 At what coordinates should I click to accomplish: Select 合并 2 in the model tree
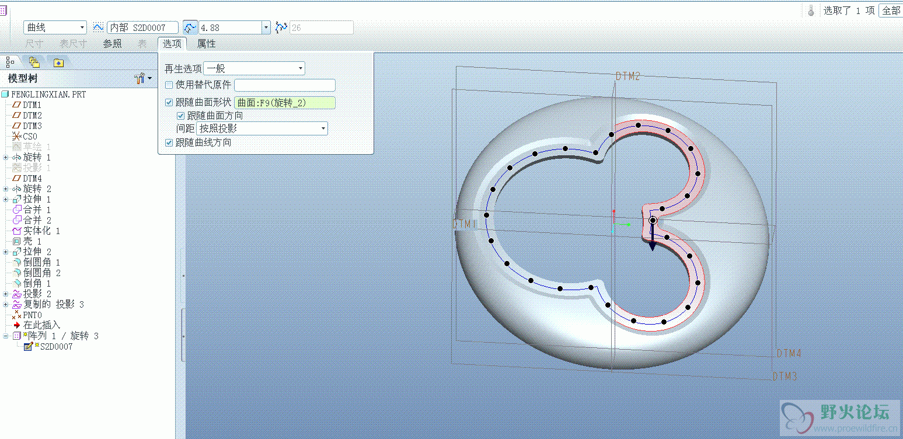pyautogui.click(x=37, y=221)
